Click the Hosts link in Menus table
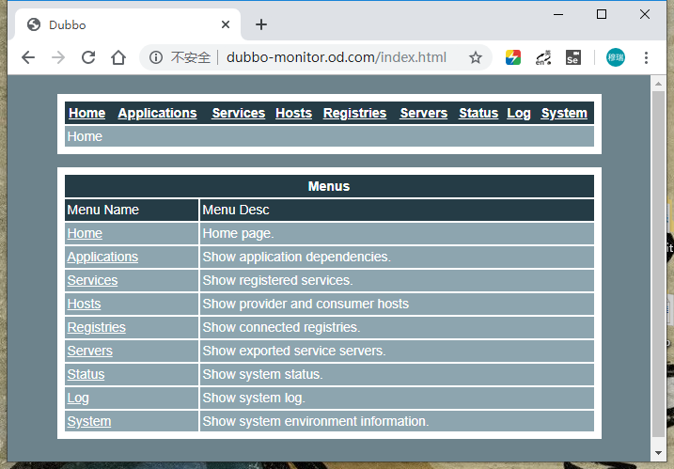The width and height of the screenshot is (674, 469). [84, 304]
